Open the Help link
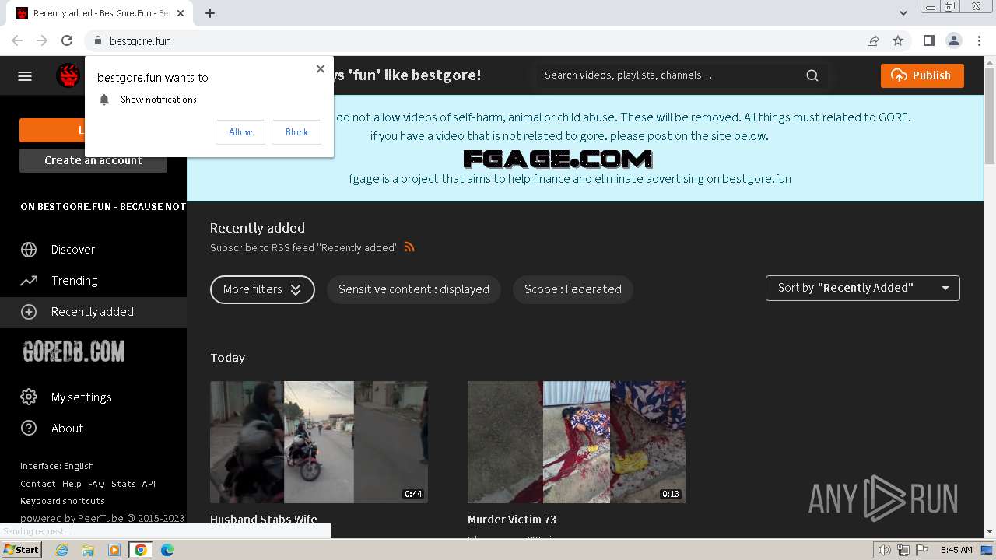This screenshot has height=560, width=996. [72, 484]
